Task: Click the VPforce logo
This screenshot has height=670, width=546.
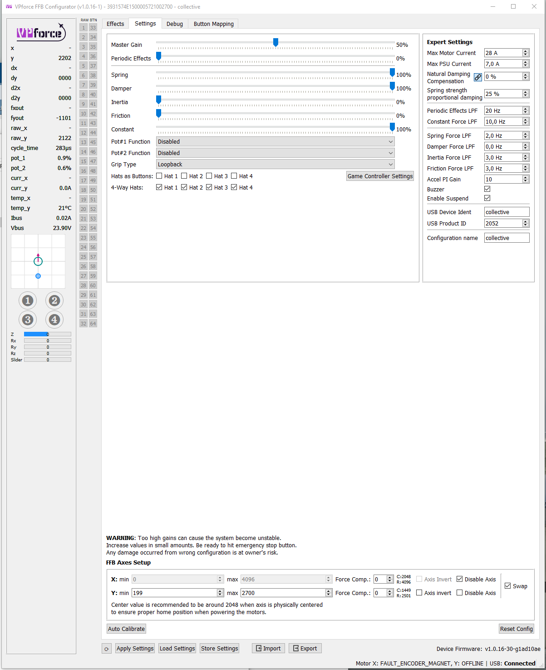Action: [41, 32]
